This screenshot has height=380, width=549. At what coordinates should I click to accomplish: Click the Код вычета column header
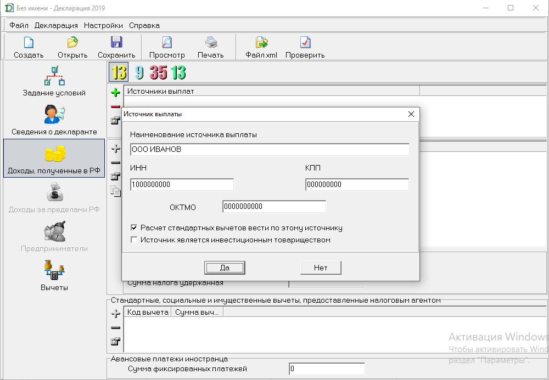click(x=147, y=312)
